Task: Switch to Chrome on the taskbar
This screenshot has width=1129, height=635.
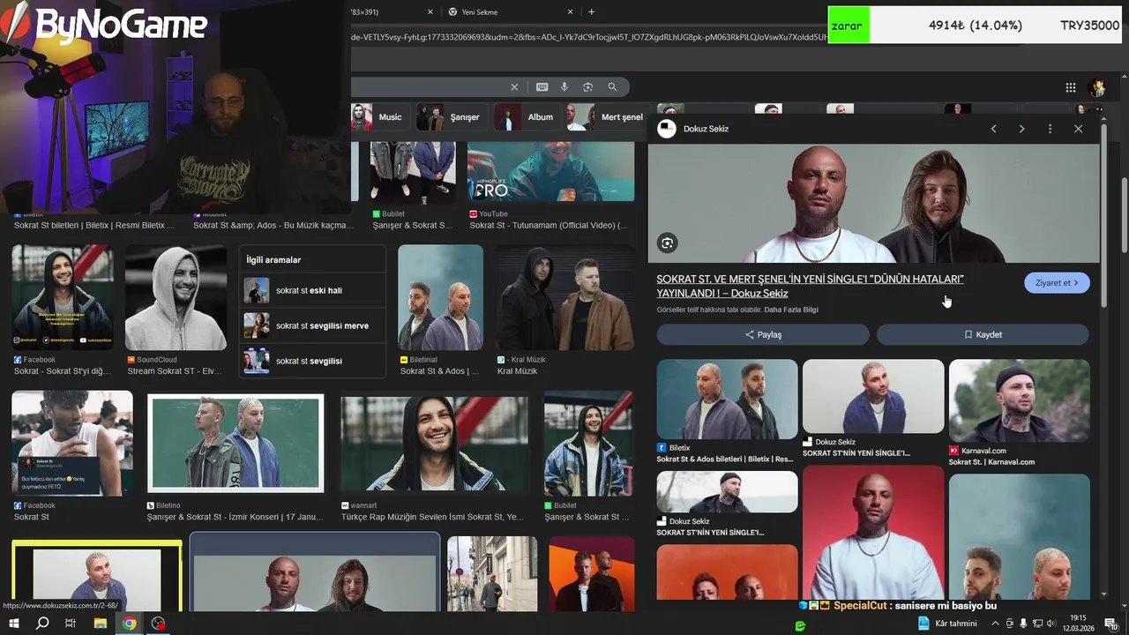Action: click(130, 624)
